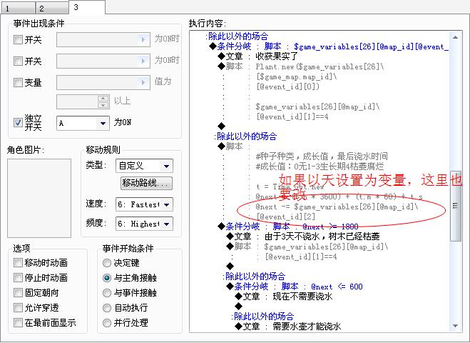
Task: Open the 速度 Fastest dropdown
Action: 144,204
